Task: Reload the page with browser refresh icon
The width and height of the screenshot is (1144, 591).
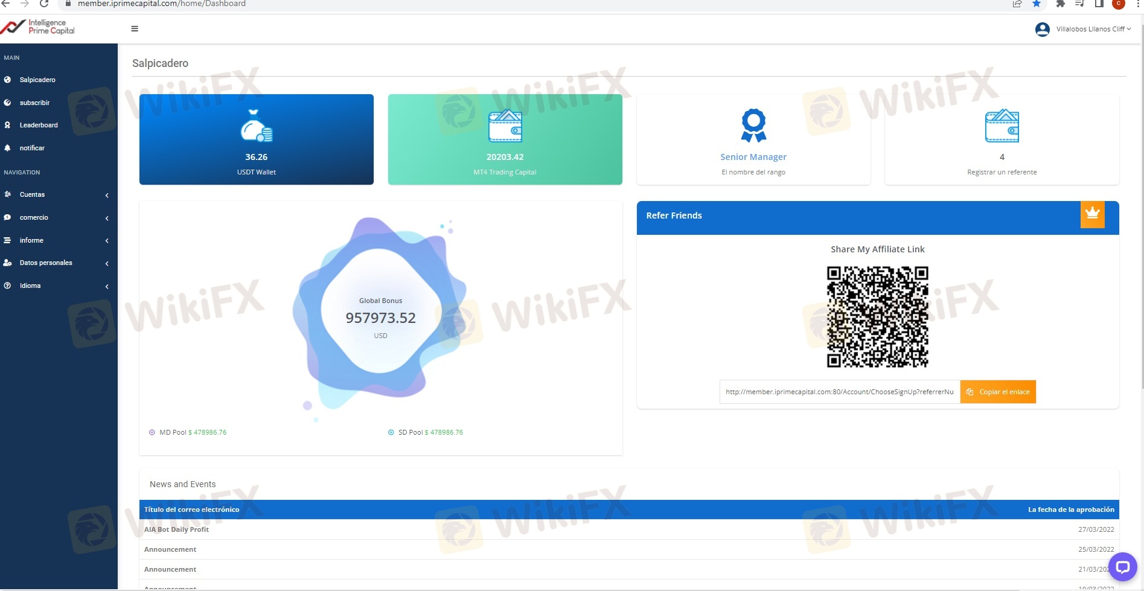Action: (x=43, y=4)
